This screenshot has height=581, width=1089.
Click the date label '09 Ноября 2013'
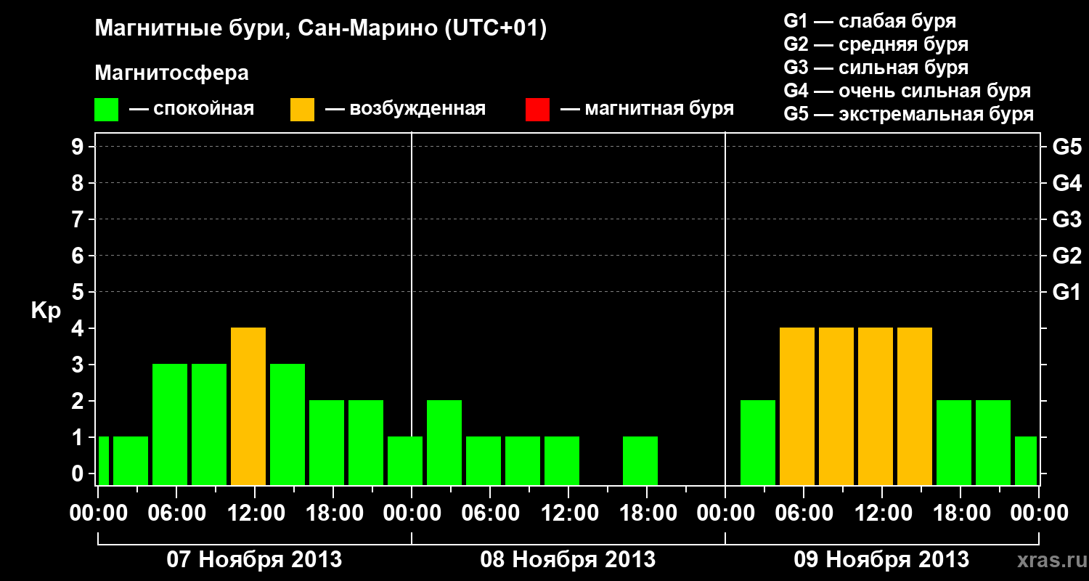click(x=881, y=559)
